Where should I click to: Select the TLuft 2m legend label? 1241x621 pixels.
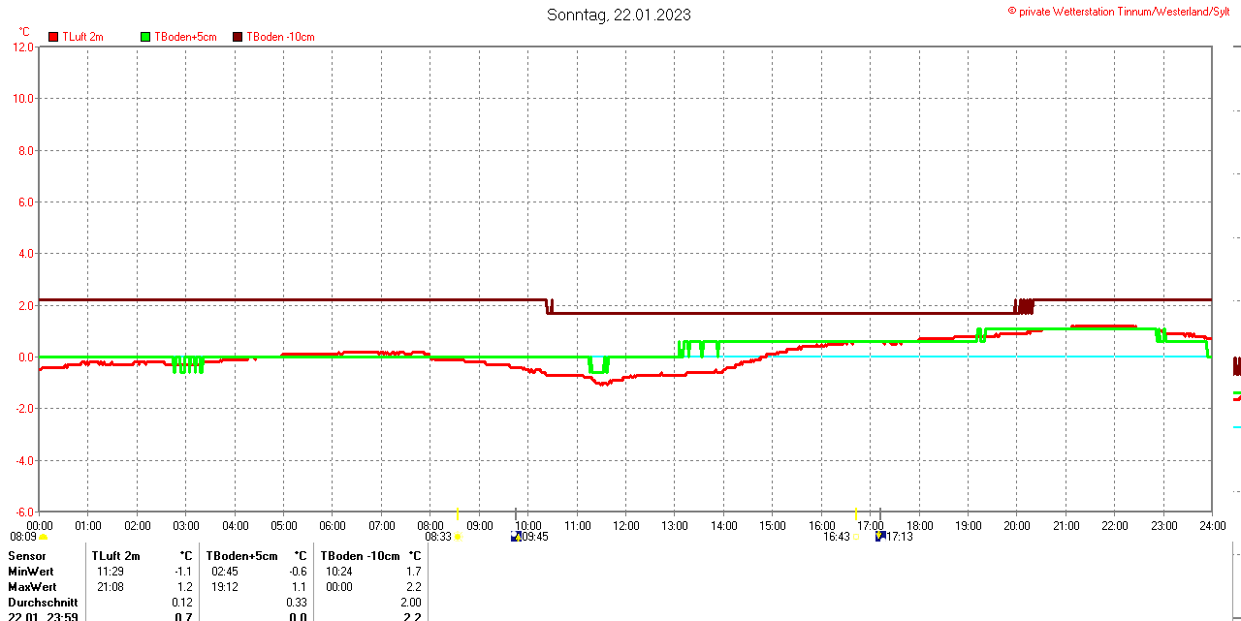[82, 37]
